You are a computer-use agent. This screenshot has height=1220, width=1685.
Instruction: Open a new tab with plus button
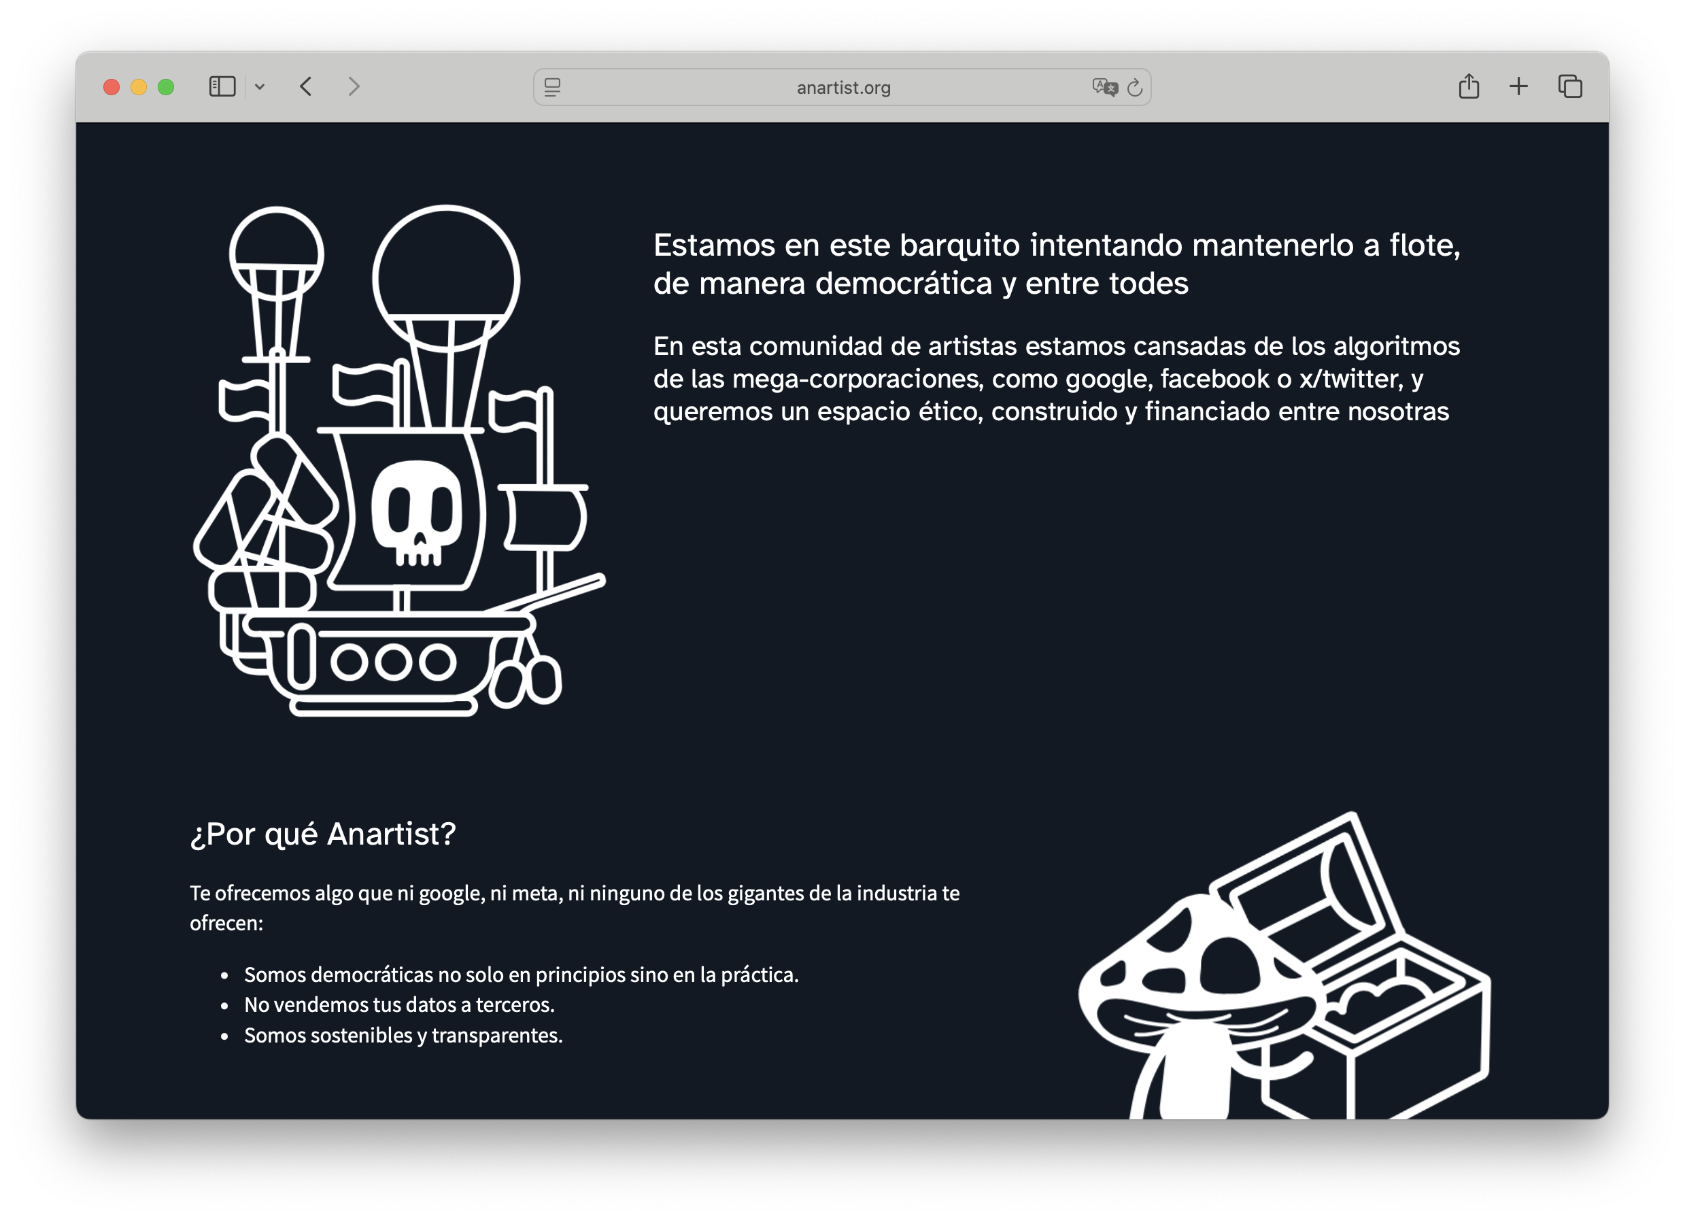point(1518,87)
